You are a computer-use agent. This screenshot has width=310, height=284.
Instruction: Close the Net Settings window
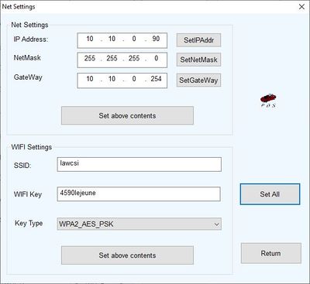[301, 7]
